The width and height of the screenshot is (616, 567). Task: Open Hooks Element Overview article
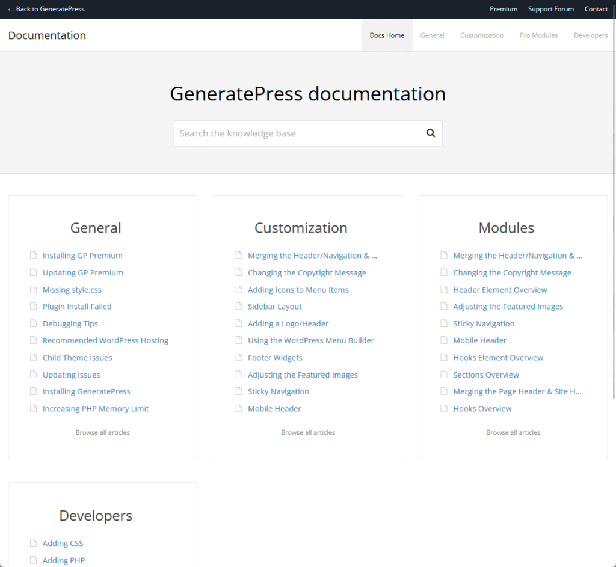pos(498,357)
